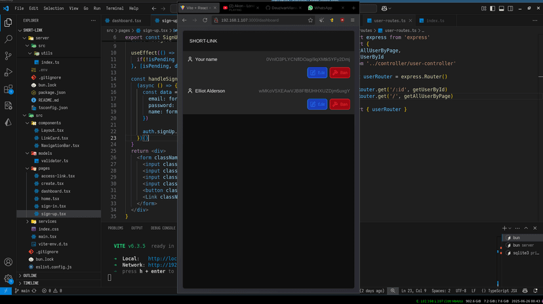Open the Manage gear in VS Code

click(8, 278)
